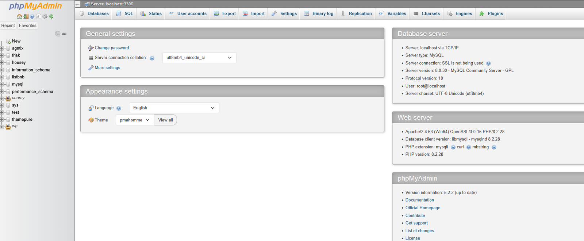
Task: Click the Favorites button in the sidebar
Action: [28, 26]
